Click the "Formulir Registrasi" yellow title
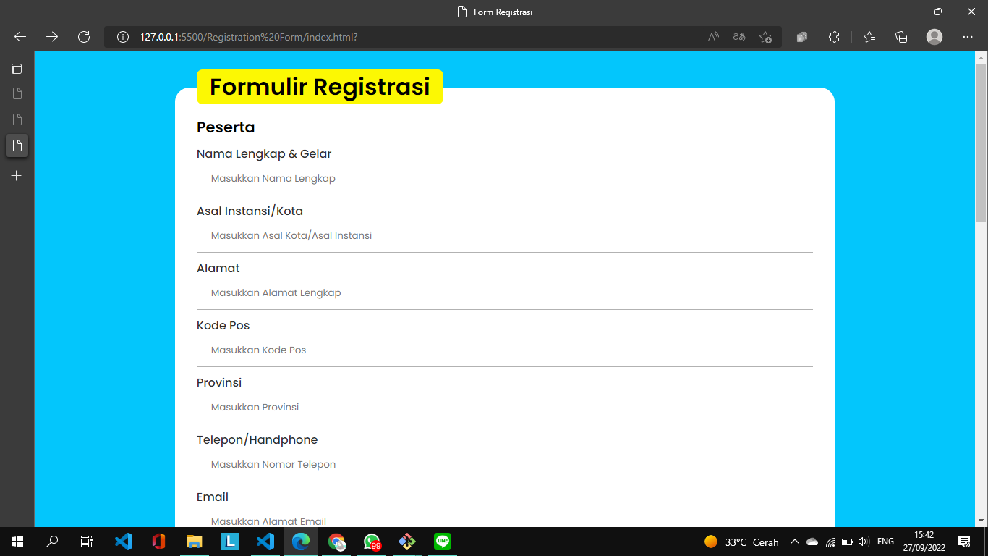Screen dimensions: 988x556 pyautogui.click(x=320, y=87)
